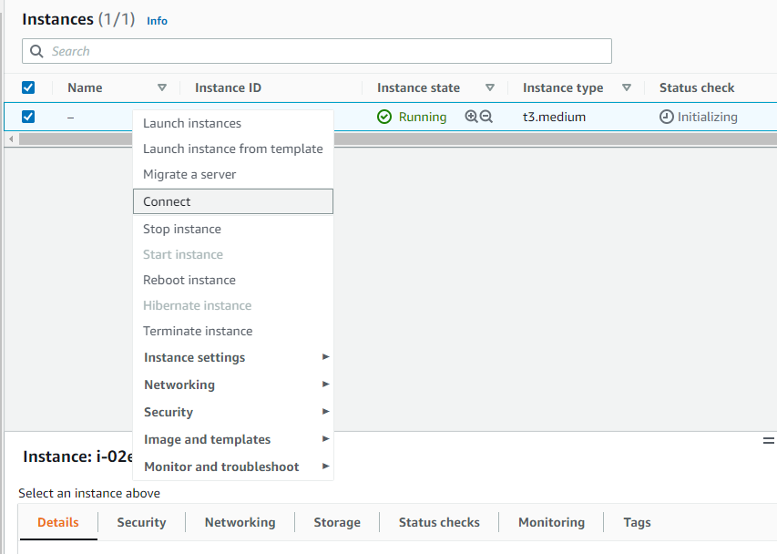Click the zoom in magnifier icon
Screen dimensions: 777x554
[471, 117]
